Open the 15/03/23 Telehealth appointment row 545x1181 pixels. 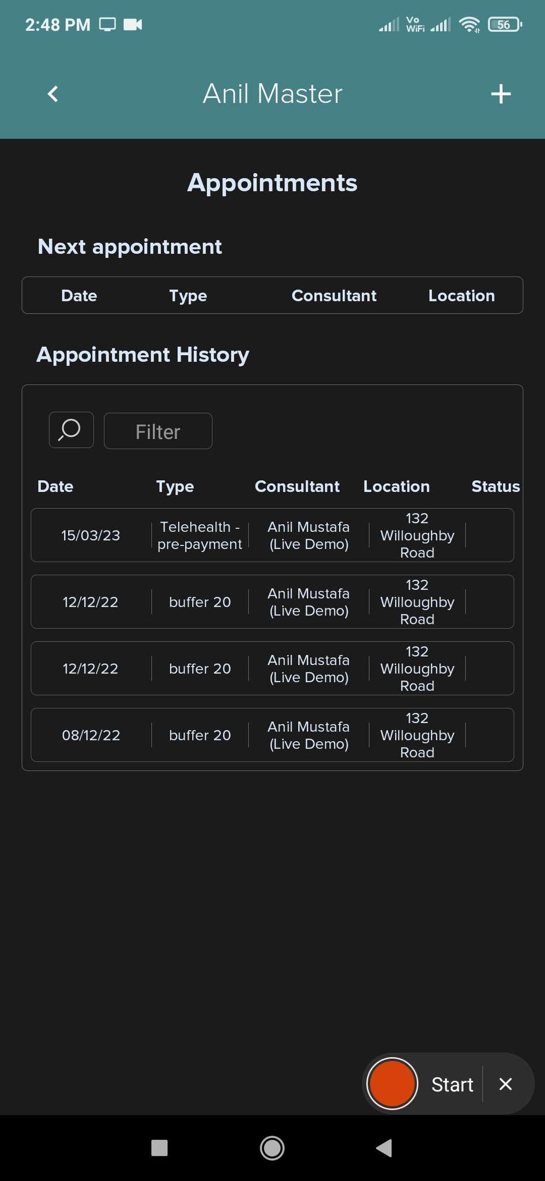(272, 535)
